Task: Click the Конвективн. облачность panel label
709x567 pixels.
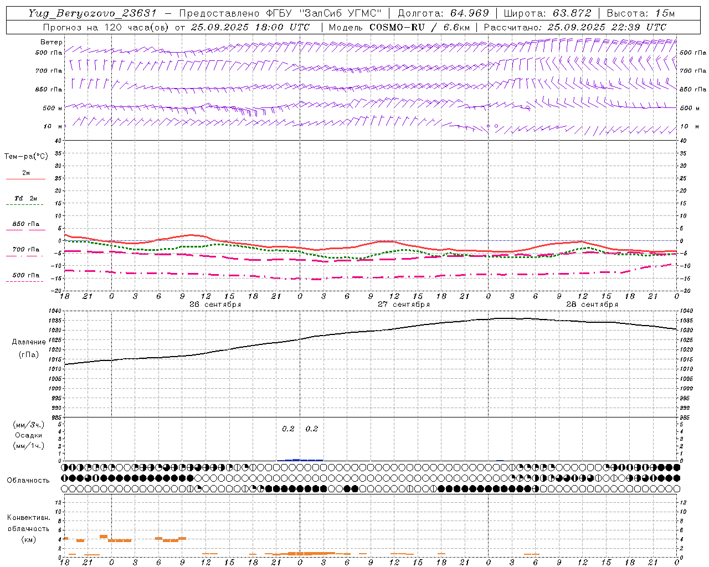Action: (x=28, y=523)
